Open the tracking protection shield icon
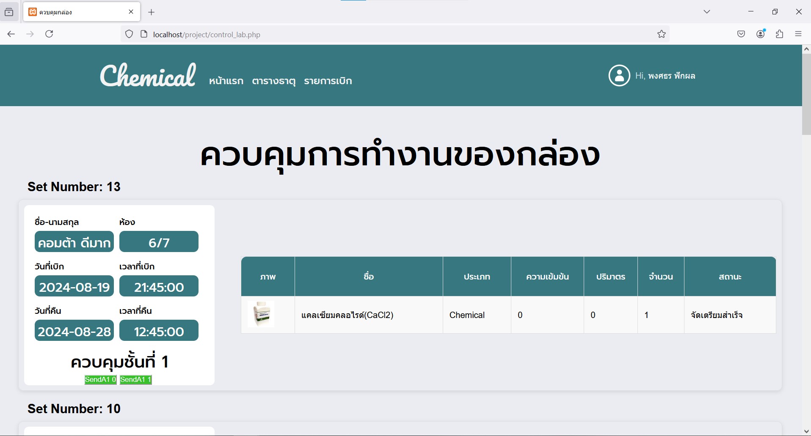Viewport: 811px width, 436px height. pos(129,34)
